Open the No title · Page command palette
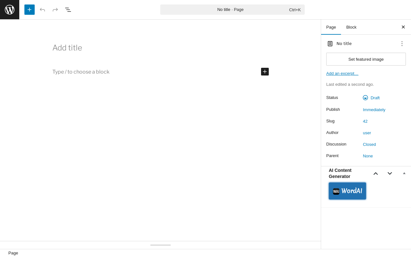The image size is (411, 257). [232, 10]
